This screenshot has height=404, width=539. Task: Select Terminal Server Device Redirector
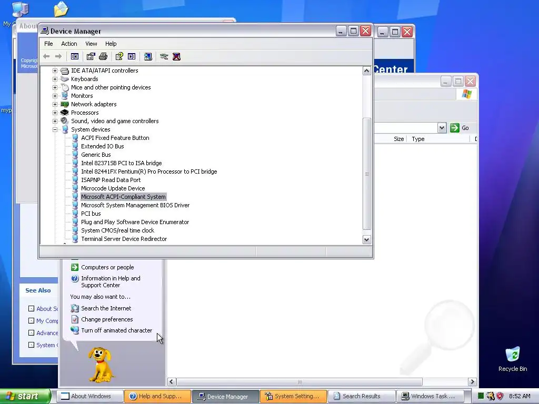tap(124, 239)
